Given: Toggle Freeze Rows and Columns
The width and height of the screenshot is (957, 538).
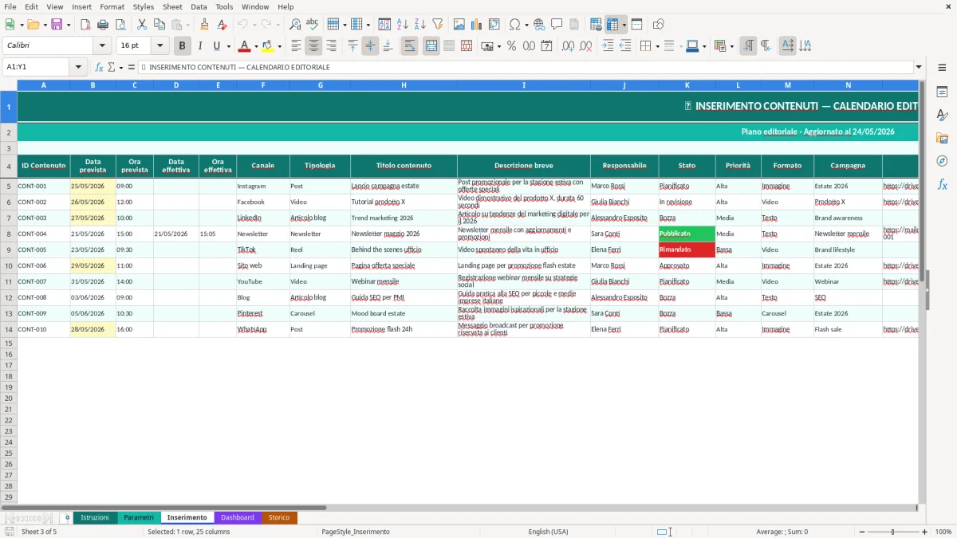Looking at the screenshot, I should coord(612,25).
